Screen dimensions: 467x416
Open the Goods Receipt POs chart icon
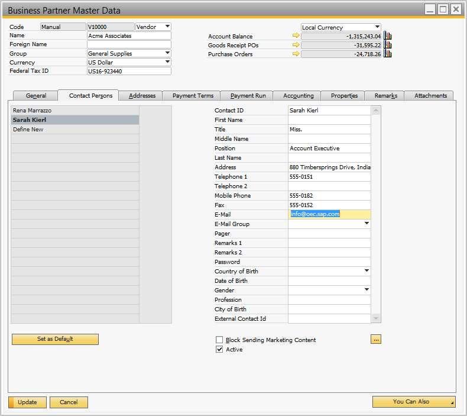[388, 45]
